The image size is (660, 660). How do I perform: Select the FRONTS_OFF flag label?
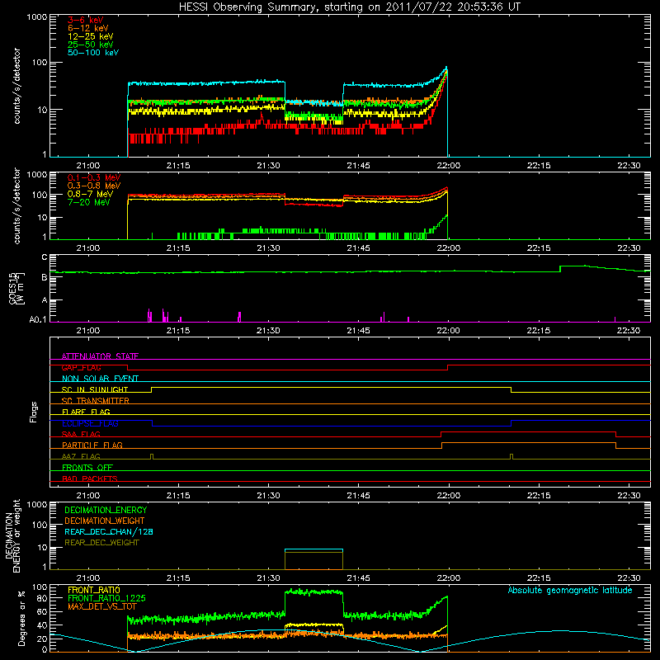[87, 468]
